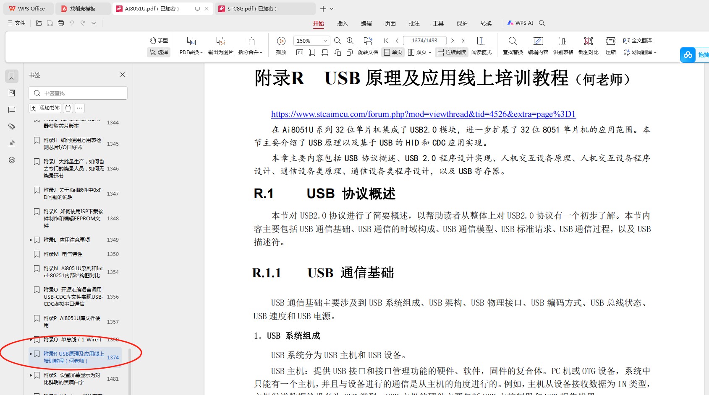Select the hand tool (手型)
Screen dimensions: 709x395
tap(159, 41)
